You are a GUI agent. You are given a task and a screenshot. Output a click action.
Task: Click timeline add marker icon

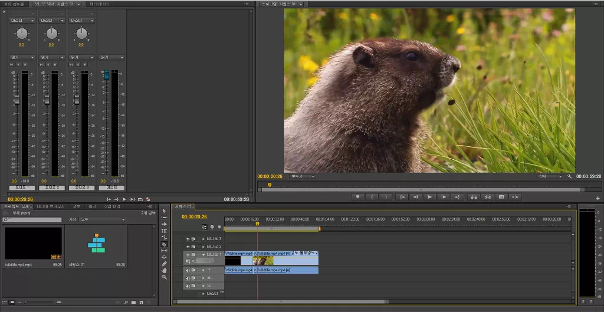(x=219, y=227)
